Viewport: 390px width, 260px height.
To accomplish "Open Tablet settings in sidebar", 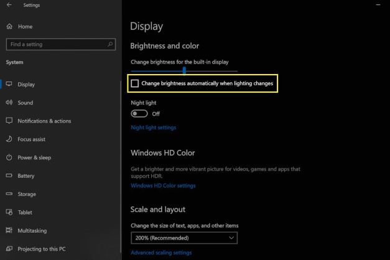I will [x=26, y=213].
